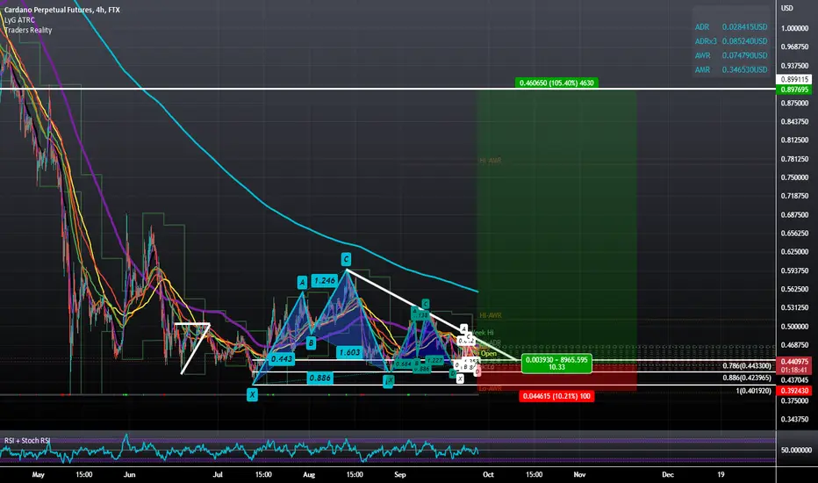Select the green profit label 0.460650 (105.40%) 4630
818x483 pixels.
[x=556, y=83]
